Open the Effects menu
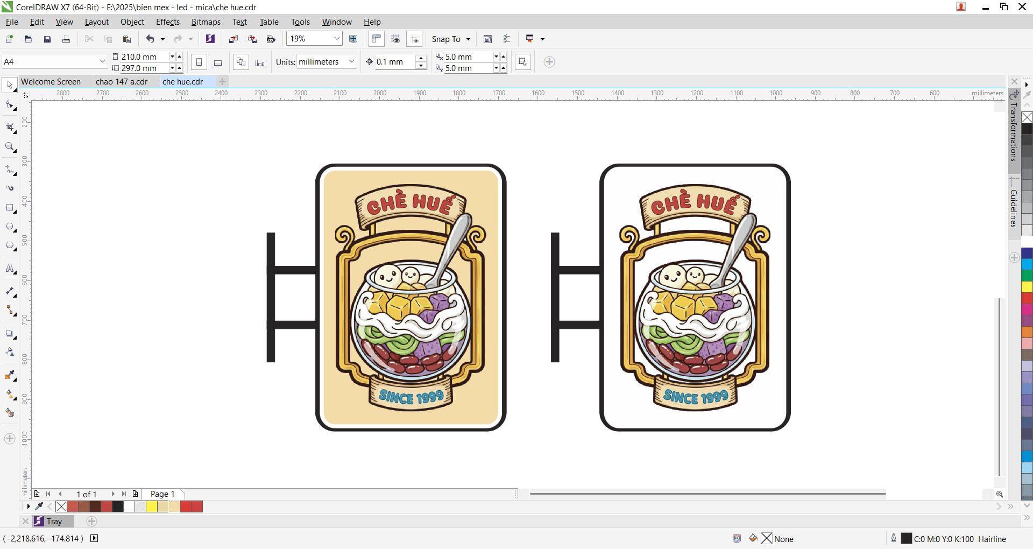1033x549 pixels. pyautogui.click(x=168, y=22)
